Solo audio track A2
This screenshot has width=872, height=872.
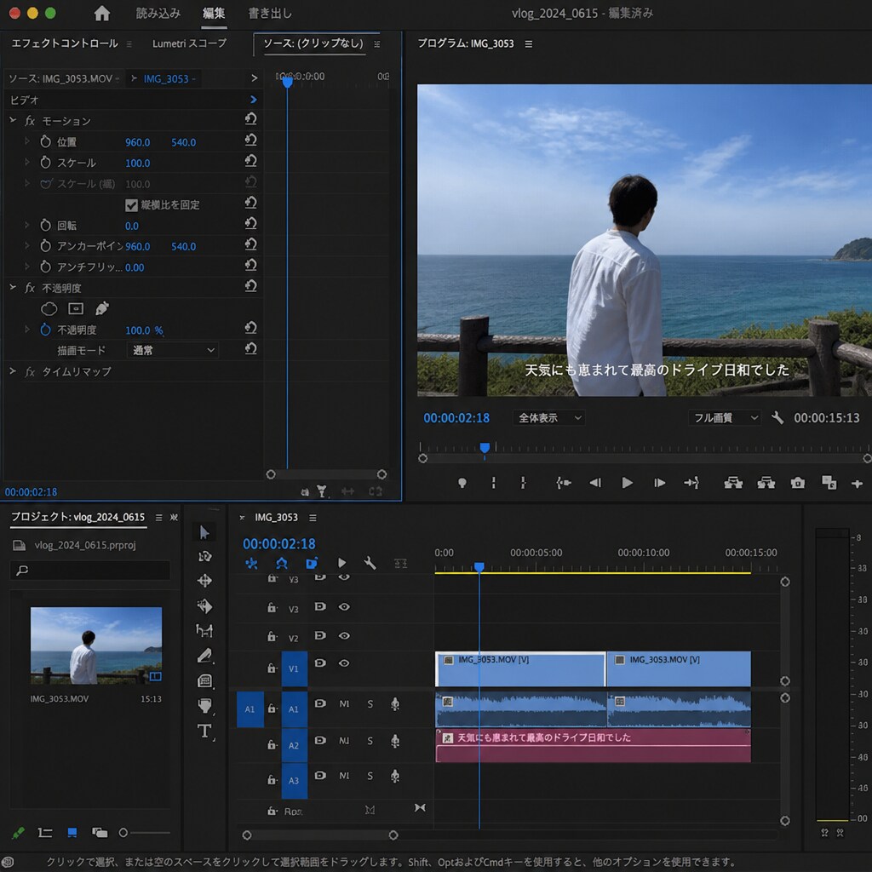[370, 741]
